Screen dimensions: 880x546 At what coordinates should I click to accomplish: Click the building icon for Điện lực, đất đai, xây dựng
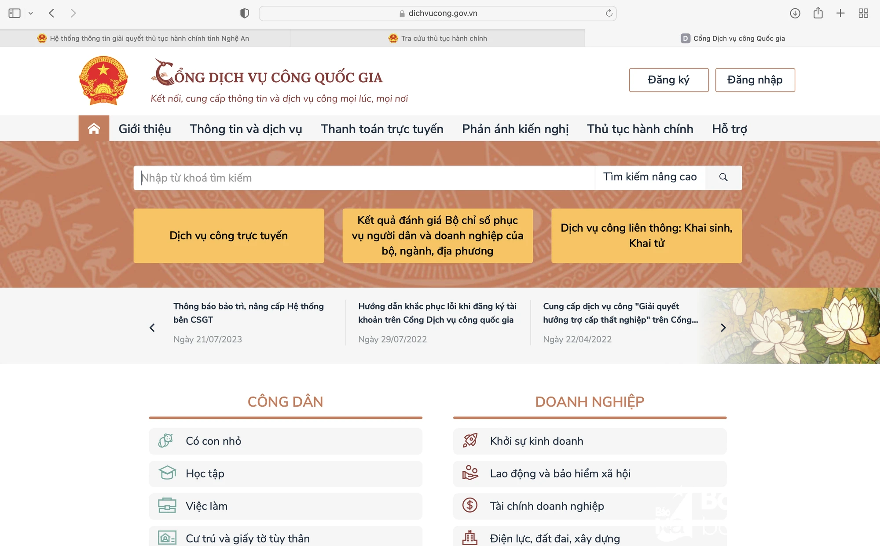[470, 537]
